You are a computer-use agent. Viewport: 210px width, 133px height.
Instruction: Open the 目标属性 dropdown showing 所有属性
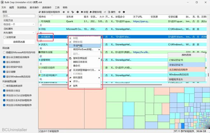point(19,33)
